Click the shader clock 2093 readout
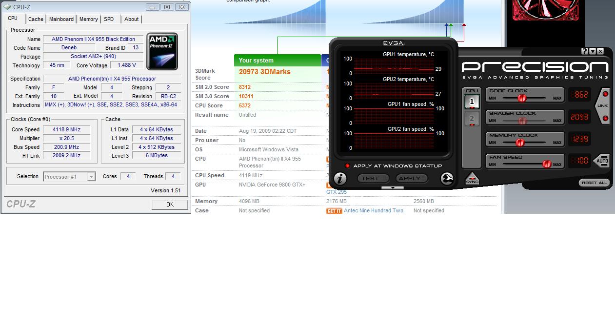This screenshot has width=615, height=310. pos(579,117)
